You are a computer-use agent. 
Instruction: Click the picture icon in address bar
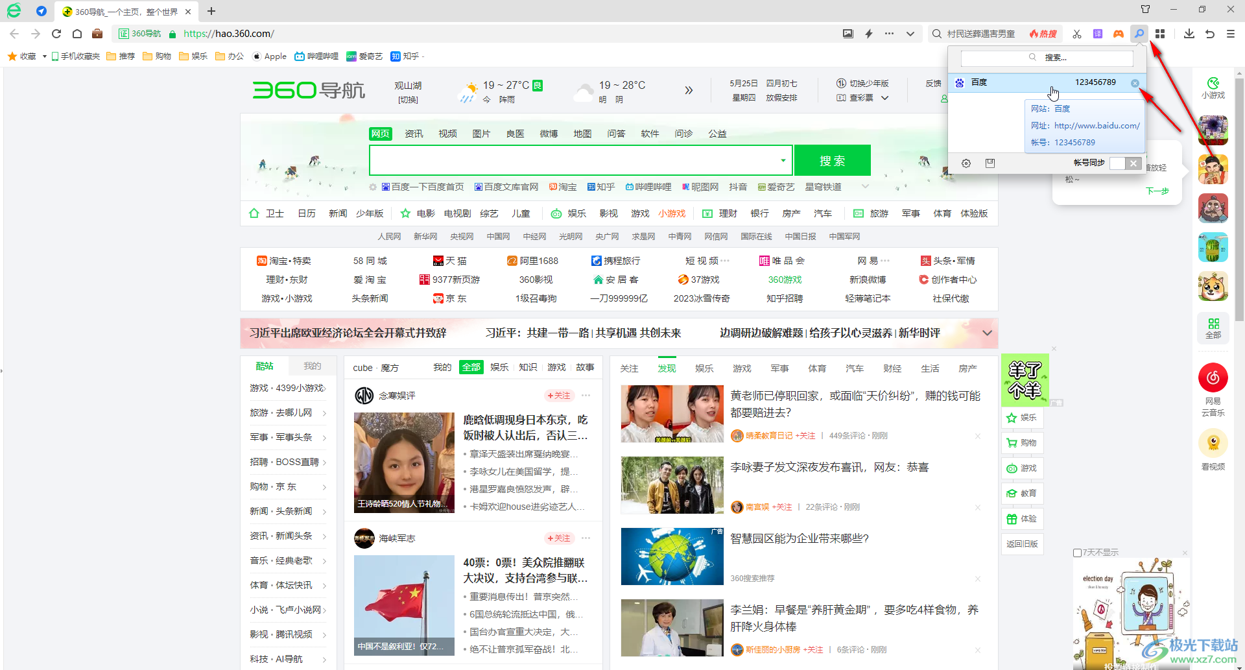tap(848, 34)
